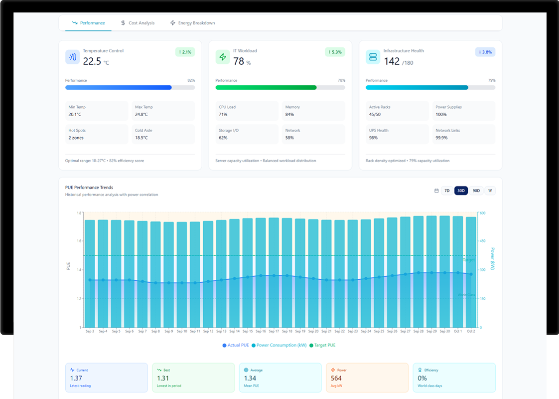Switch to the Cost Analysis tab

tap(138, 23)
